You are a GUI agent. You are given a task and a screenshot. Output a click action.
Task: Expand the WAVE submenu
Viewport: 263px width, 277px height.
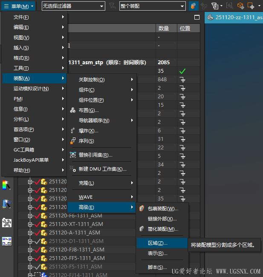(x=102, y=197)
